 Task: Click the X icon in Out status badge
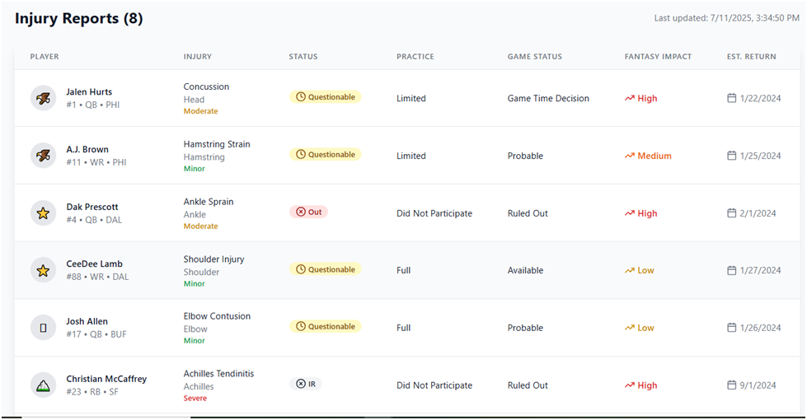coord(301,212)
